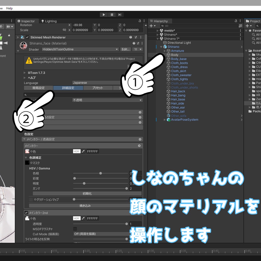Open the Hierarchy create menu with the plus icon
The width and height of the screenshot is (261, 261).
pos(151,25)
